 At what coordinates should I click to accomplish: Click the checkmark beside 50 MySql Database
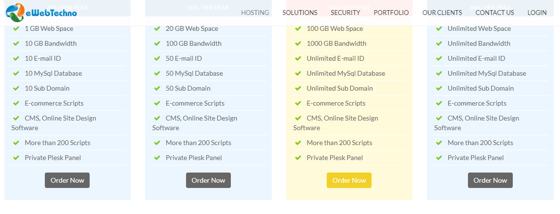point(157,74)
